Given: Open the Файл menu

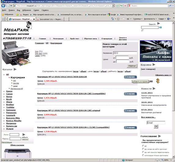Looking at the screenshot, I should [4, 10].
